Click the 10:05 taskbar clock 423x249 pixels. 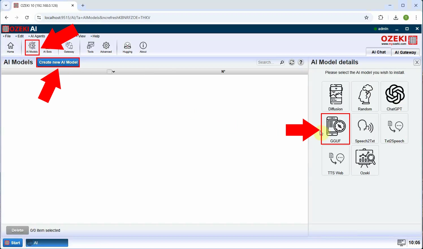[x=414, y=242]
